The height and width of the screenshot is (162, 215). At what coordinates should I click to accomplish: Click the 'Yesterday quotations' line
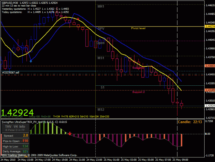[x=35, y=9]
